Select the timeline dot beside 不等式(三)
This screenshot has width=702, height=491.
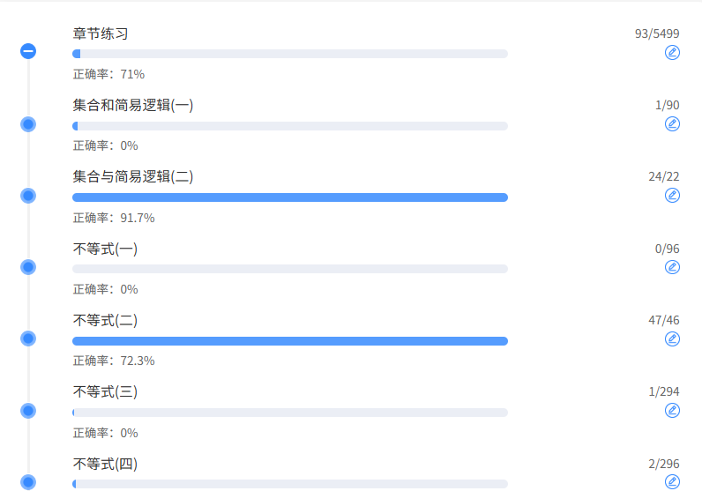click(x=28, y=411)
